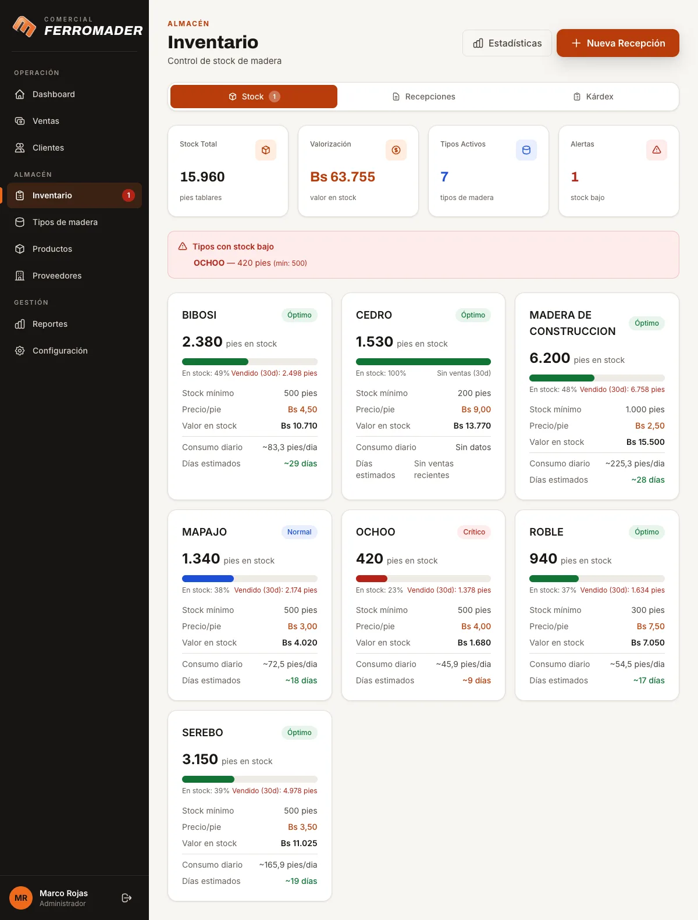Click the OCHOO stock progress bar
The width and height of the screenshot is (698, 920).
pos(423,579)
